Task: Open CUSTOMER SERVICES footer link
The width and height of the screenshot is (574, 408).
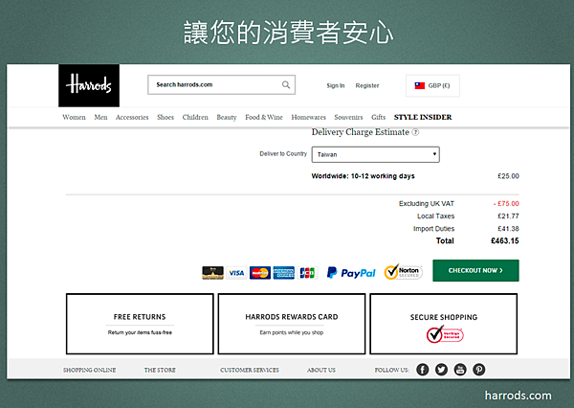Action: pos(250,371)
